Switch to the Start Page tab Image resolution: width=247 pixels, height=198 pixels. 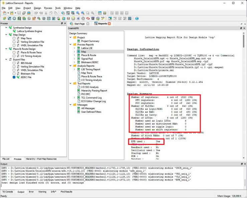79,24
